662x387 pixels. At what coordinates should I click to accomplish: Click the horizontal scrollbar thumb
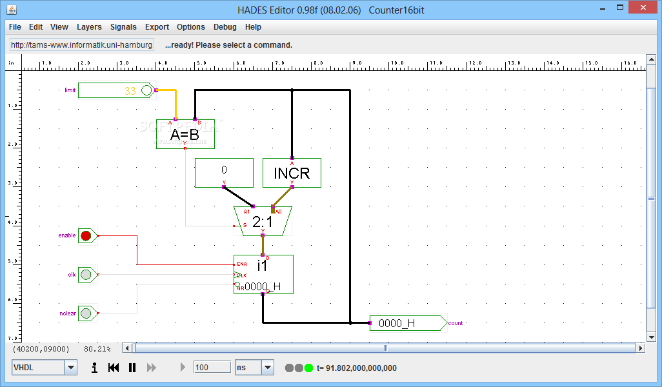click(385, 348)
